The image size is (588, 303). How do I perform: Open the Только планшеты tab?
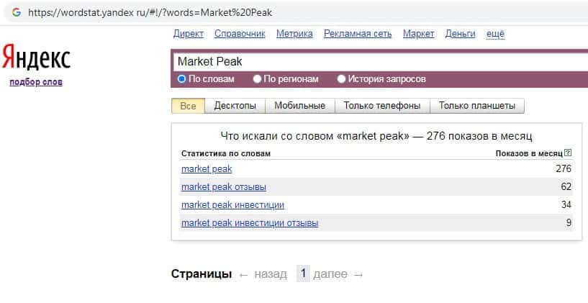pyautogui.click(x=477, y=106)
